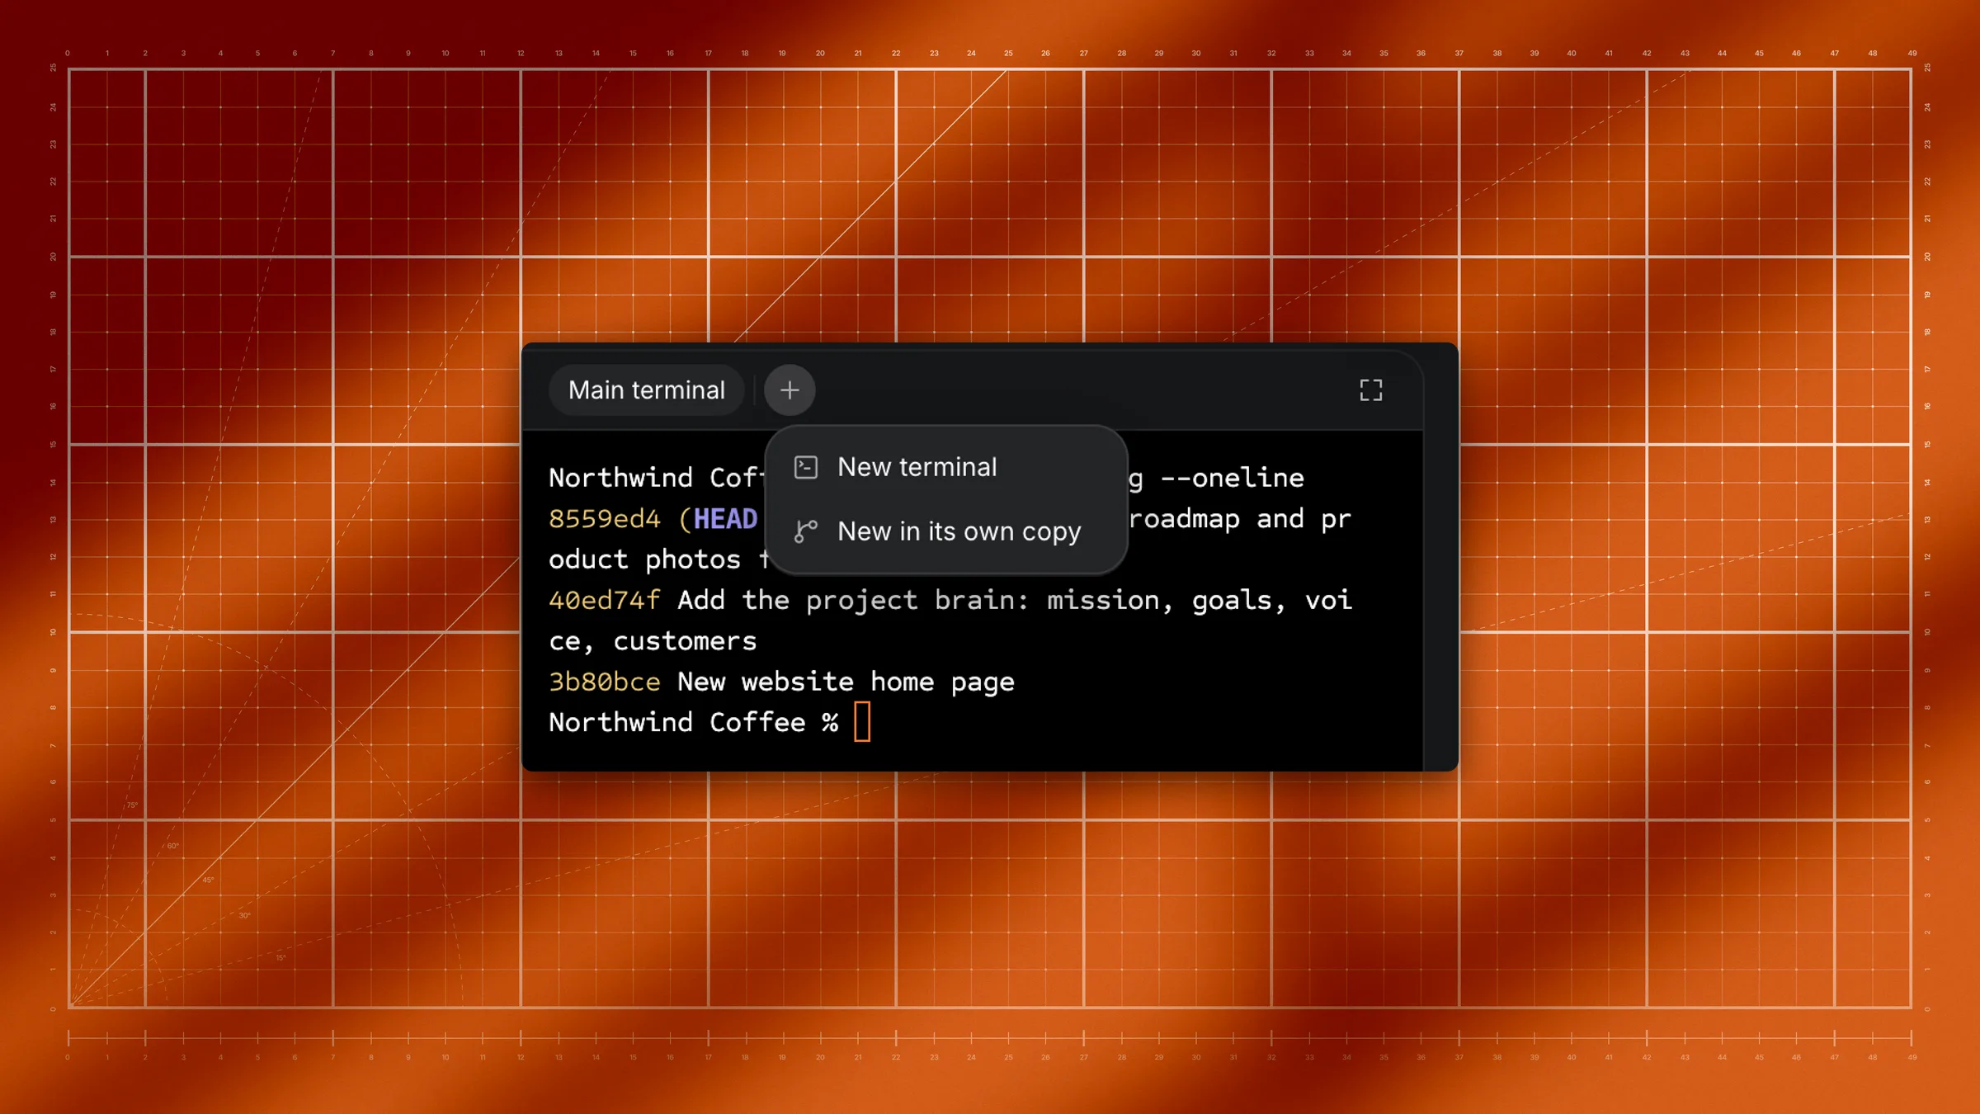Select the Main terminal tab
This screenshot has width=1980, height=1114.
(x=647, y=389)
